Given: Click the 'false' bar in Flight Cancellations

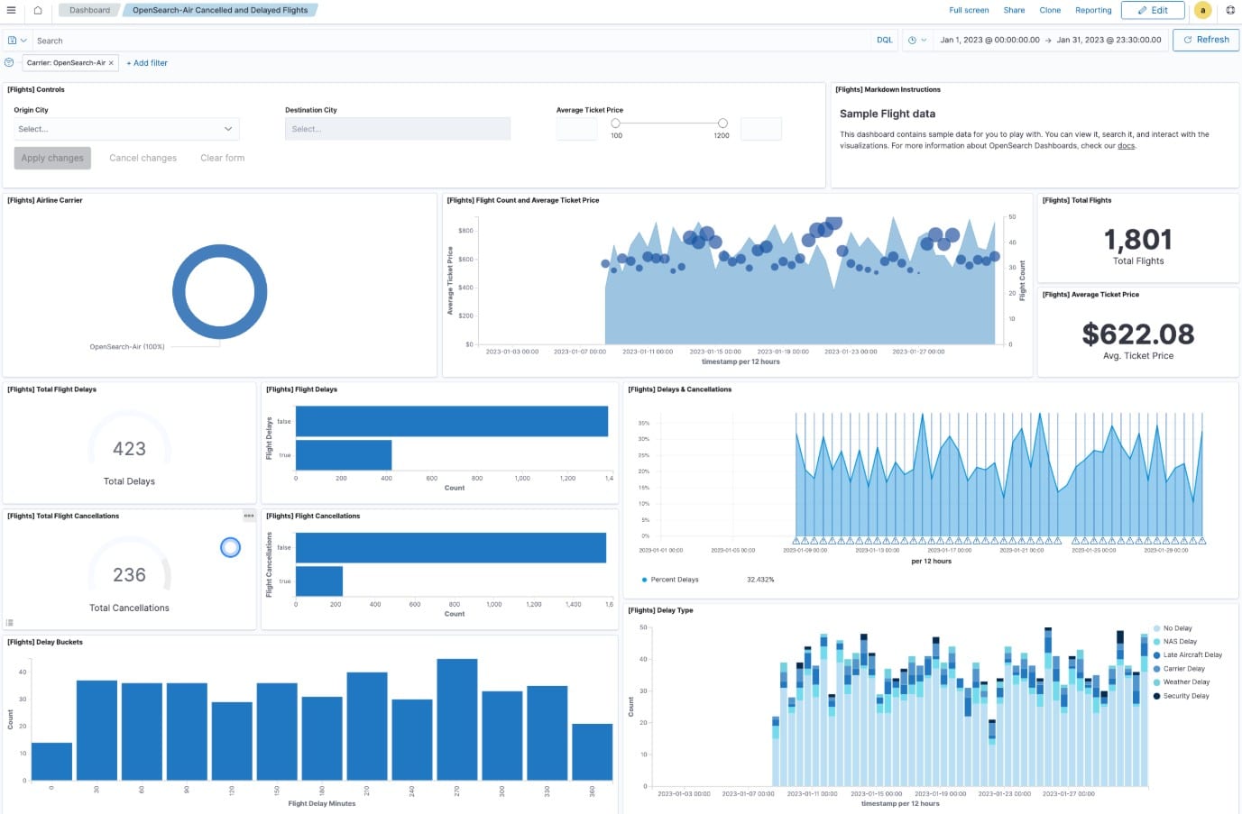Looking at the screenshot, I should (451, 548).
